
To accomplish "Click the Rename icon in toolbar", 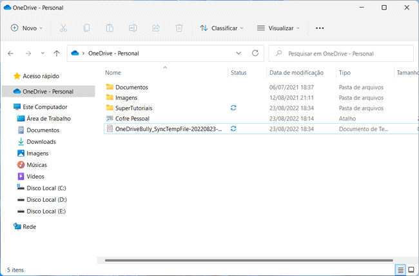I will [133, 28].
